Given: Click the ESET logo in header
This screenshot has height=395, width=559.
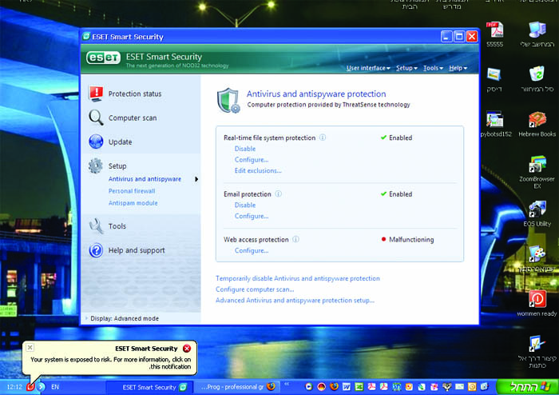Looking at the screenshot, I should (x=103, y=58).
